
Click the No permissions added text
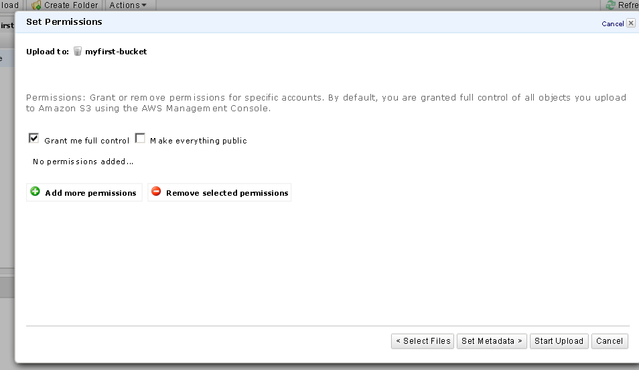[83, 162]
